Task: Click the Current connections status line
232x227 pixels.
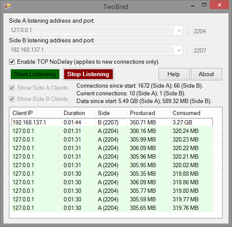Action: pyautogui.click(x=131, y=94)
